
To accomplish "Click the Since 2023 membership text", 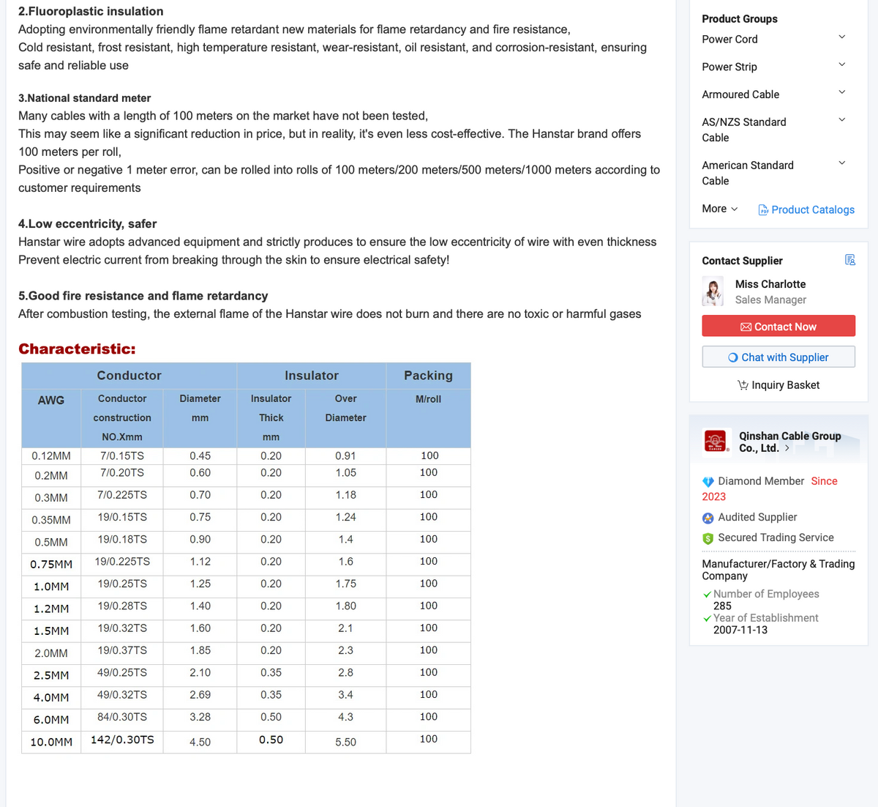I will [x=770, y=488].
